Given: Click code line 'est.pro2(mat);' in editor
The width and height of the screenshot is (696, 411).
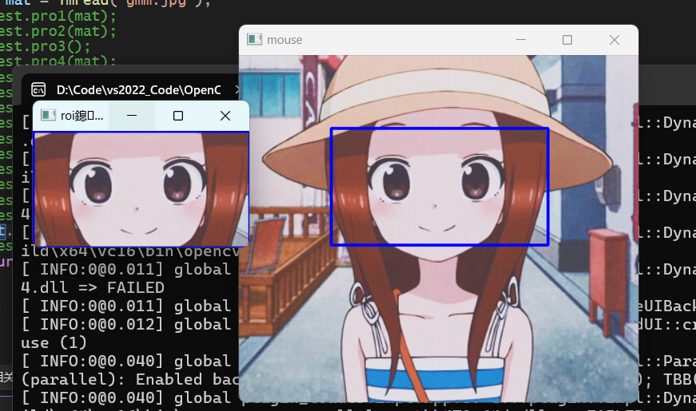Looking at the screenshot, I should pos(58,31).
